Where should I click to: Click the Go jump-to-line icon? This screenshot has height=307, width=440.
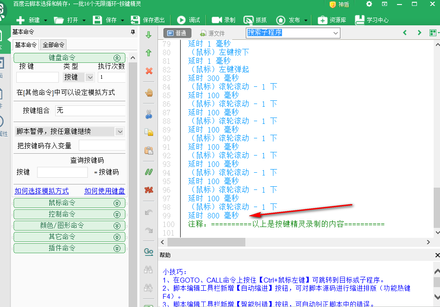coord(148,251)
